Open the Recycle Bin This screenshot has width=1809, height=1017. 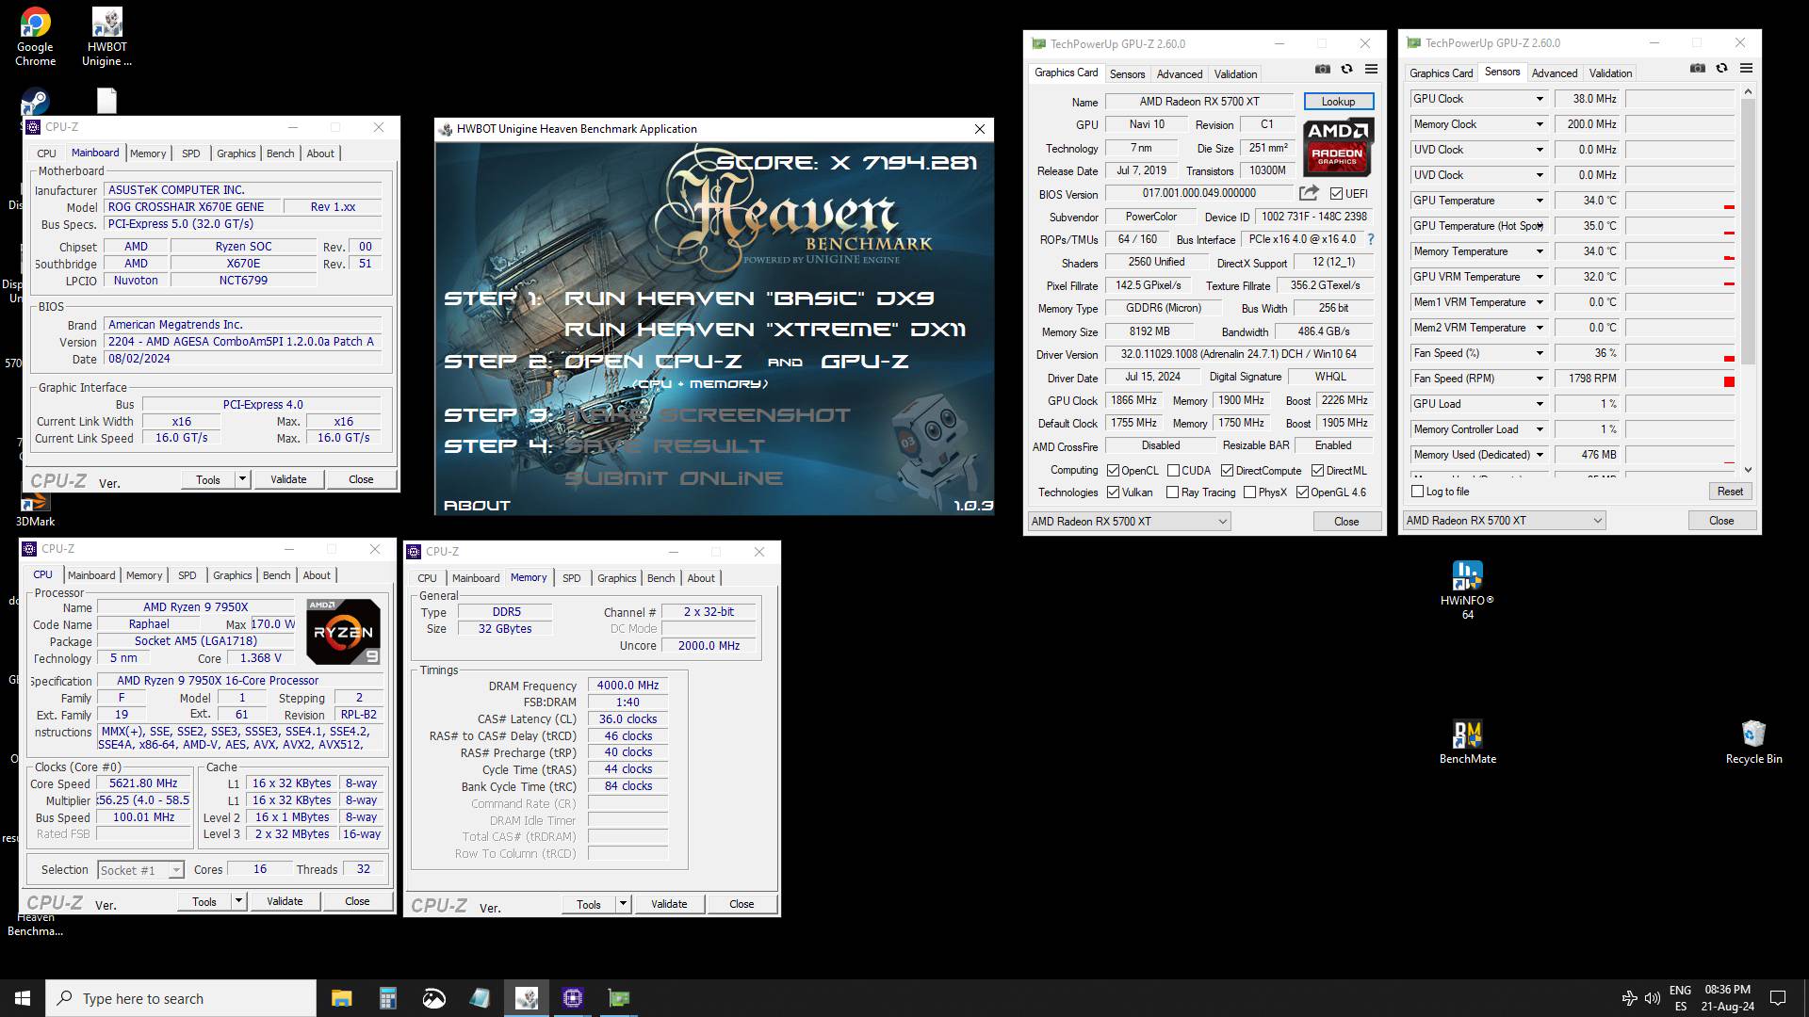tap(1753, 742)
